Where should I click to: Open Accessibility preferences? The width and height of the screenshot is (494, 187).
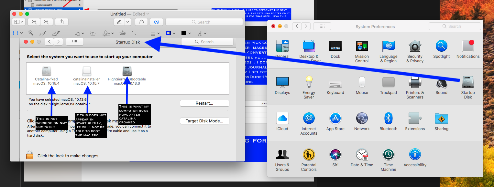(415, 158)
